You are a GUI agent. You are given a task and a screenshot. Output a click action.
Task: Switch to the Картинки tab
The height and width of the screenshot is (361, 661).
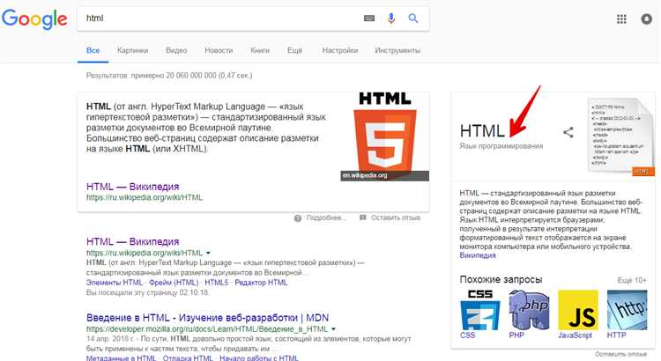(132, 50)
